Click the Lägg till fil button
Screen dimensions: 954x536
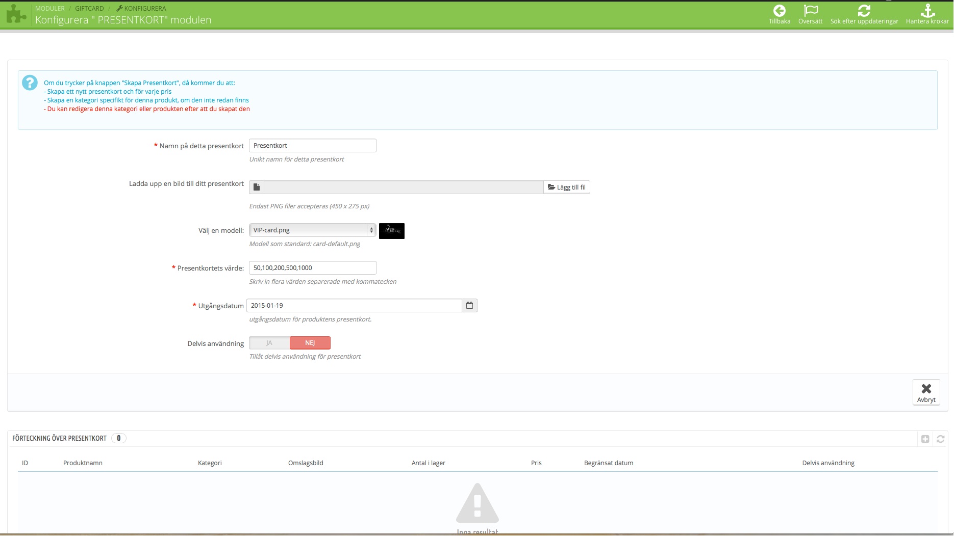click(567, 187)
